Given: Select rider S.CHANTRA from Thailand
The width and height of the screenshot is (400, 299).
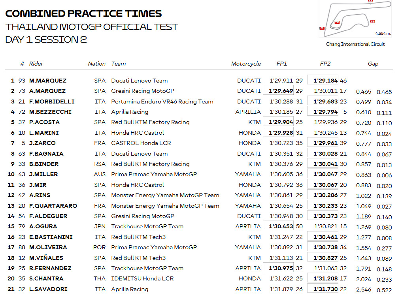Looking at the screenshot, I should click(x=46, y=278).
